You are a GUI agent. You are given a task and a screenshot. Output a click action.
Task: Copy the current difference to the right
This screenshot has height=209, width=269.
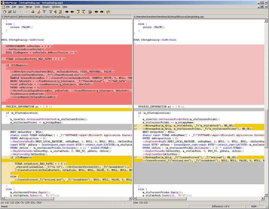point(67,12)
